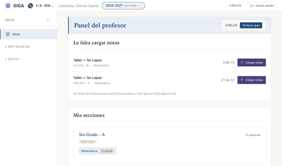Click the Le falta cargar notas heading

click(x=96, y=43)
